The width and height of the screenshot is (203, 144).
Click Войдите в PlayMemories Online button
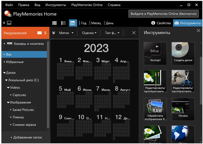(x=163, y=14)
